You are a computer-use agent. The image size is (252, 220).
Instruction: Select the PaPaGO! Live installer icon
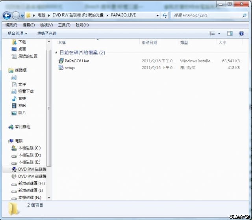coord(61,61)
